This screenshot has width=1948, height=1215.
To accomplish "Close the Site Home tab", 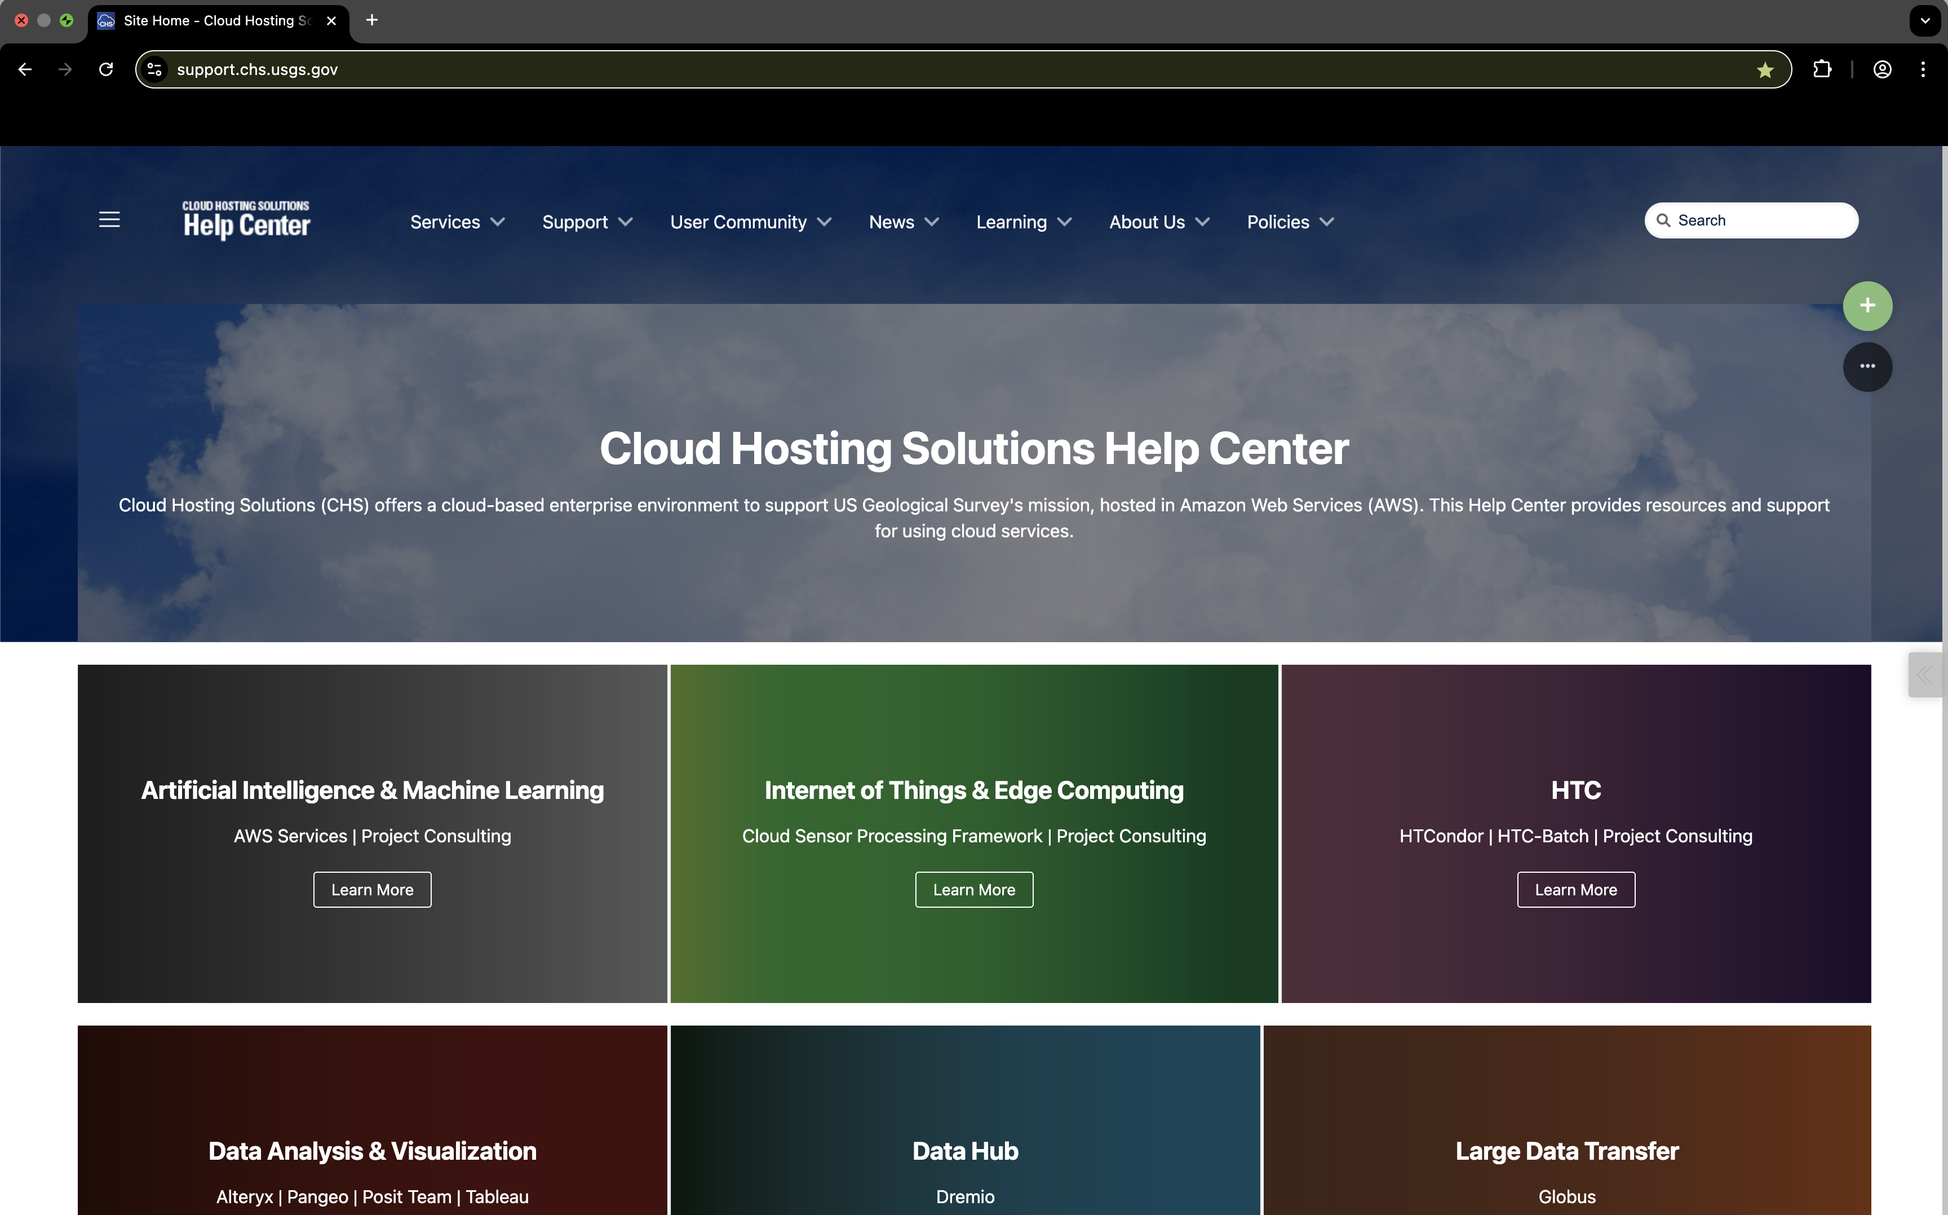I will (331, 21).
